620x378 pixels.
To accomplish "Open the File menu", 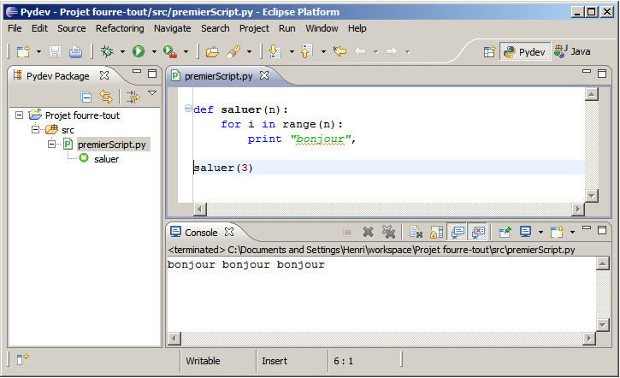I will pyautogui.click(x=15, y=28).
